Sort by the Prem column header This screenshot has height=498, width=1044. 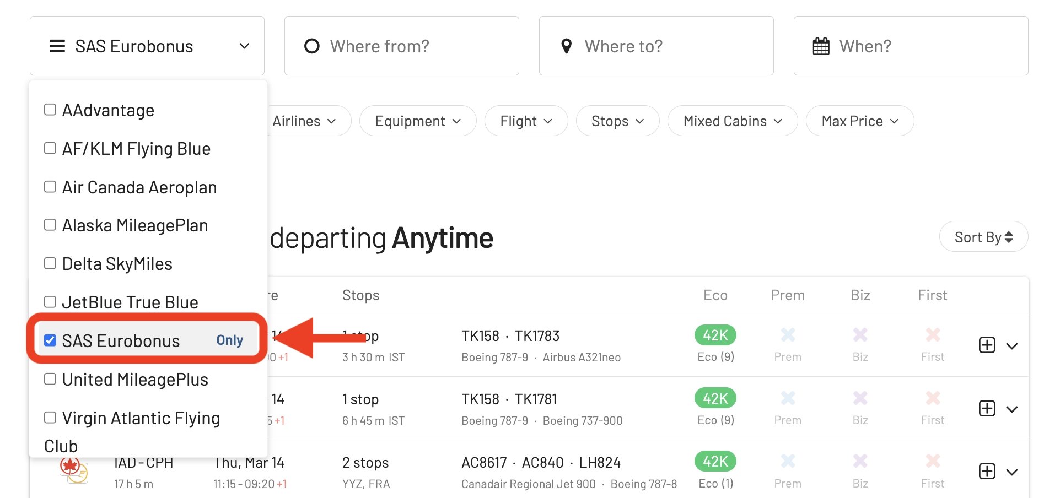(788, 295)
